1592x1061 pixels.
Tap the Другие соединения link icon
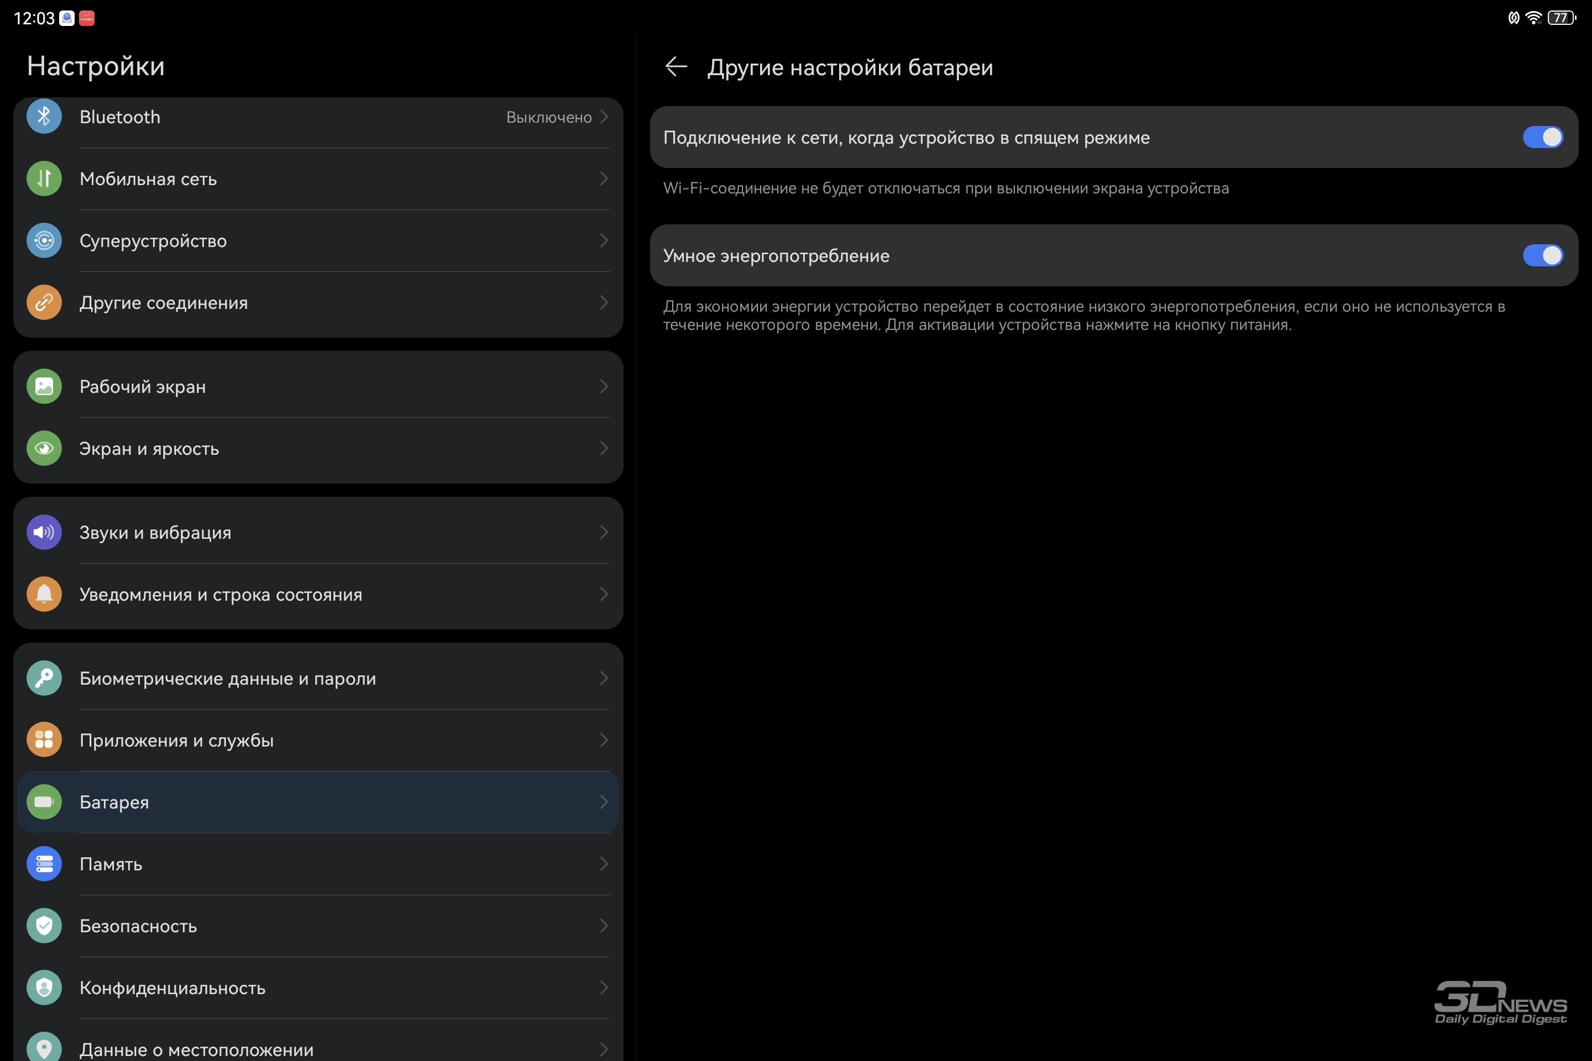click(44, 302)
